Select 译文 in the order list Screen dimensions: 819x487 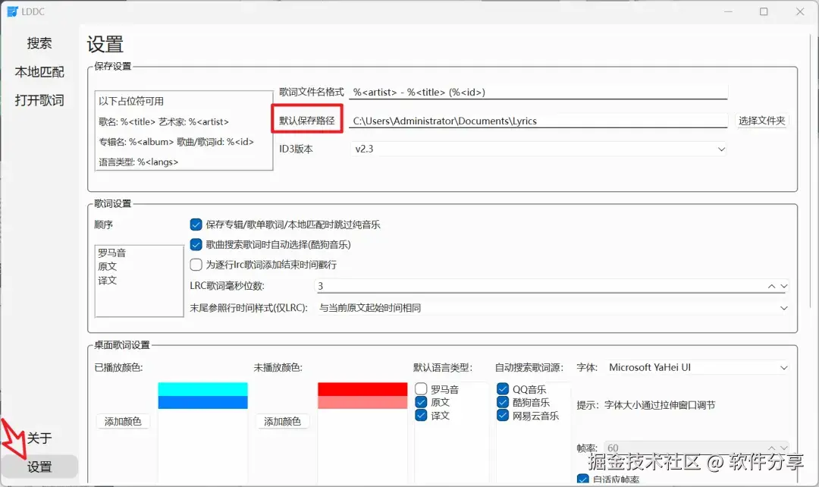pos(107,280)
